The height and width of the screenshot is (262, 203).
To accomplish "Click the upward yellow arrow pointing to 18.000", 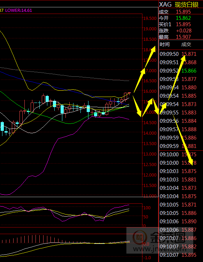I will [145, 69].
